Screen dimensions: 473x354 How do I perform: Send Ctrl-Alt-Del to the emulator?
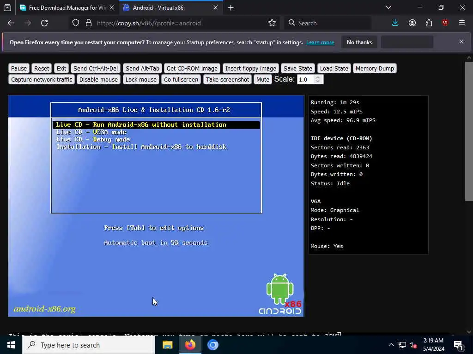click(x=96, y=68)
